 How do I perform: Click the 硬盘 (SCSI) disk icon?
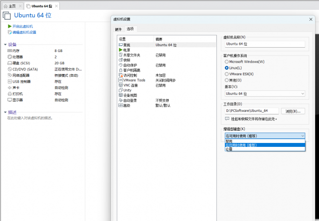[x=10, y=63]
